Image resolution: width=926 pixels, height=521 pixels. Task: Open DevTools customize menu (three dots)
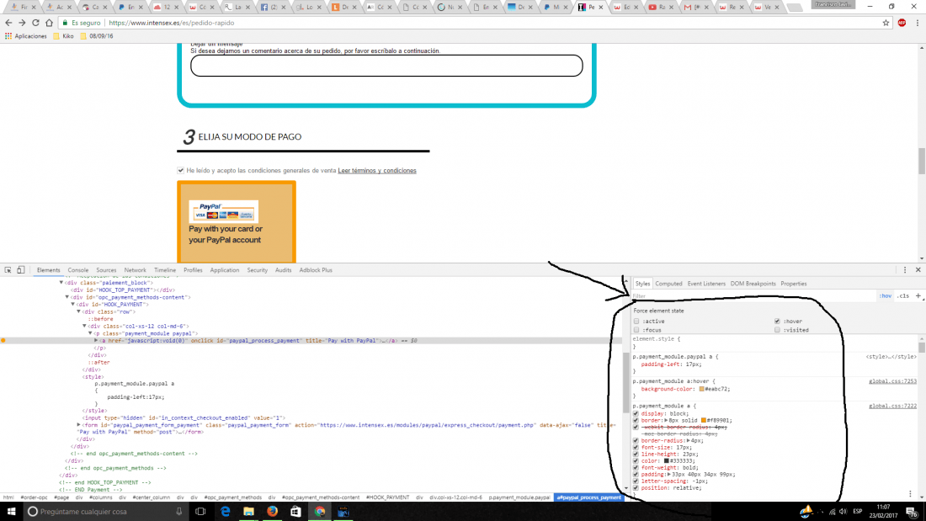coord(905,270)
